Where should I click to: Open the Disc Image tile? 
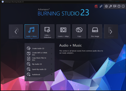point(95,32)
